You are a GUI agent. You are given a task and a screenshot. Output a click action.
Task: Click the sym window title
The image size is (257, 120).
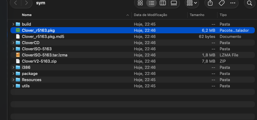40,3
